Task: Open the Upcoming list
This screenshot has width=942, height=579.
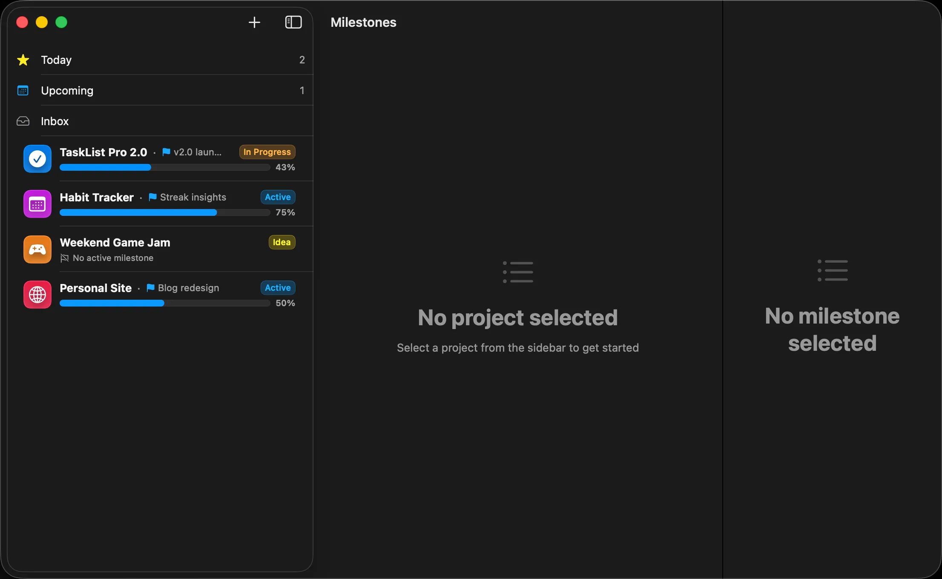Action: pyautogui.click(x=160, y=90)
